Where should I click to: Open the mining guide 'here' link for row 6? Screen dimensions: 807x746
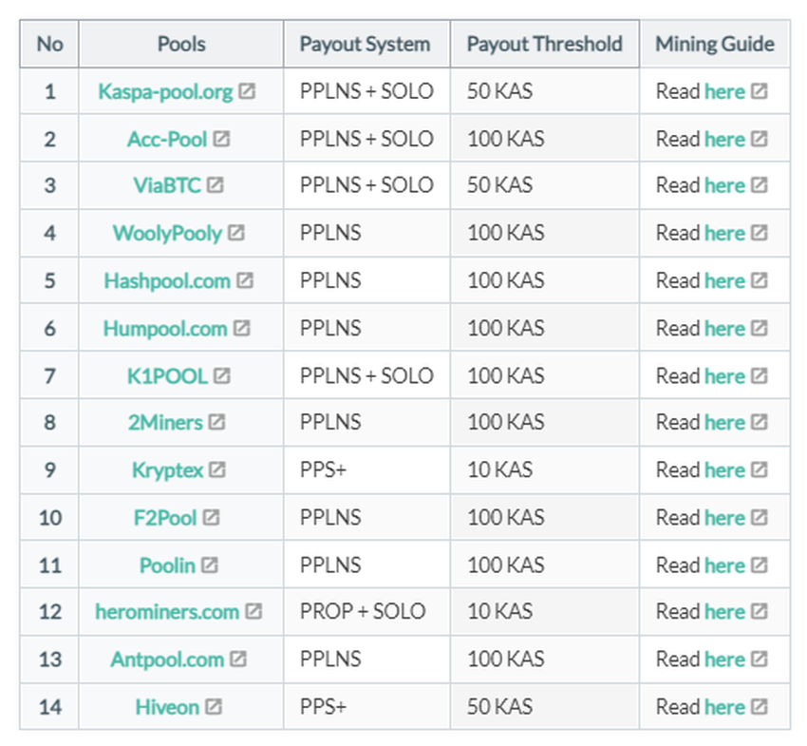tap(724, 329)
